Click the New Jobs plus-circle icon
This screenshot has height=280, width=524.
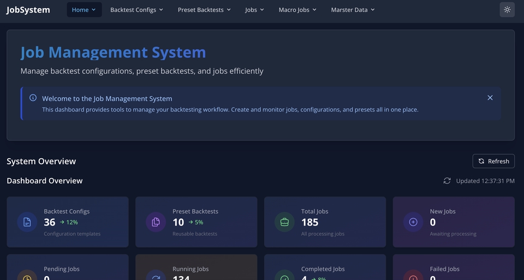point(413,222)
